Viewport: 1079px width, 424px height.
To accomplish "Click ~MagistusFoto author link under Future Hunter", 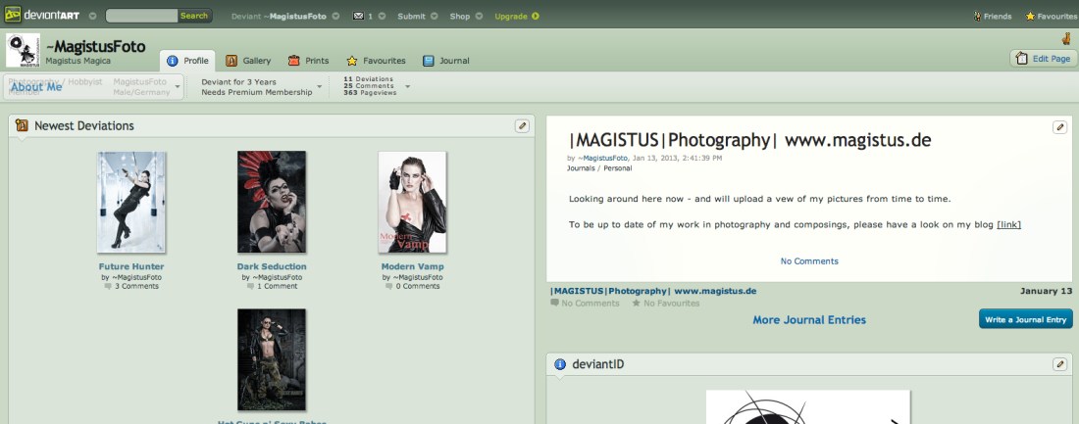I will [135, 277].
